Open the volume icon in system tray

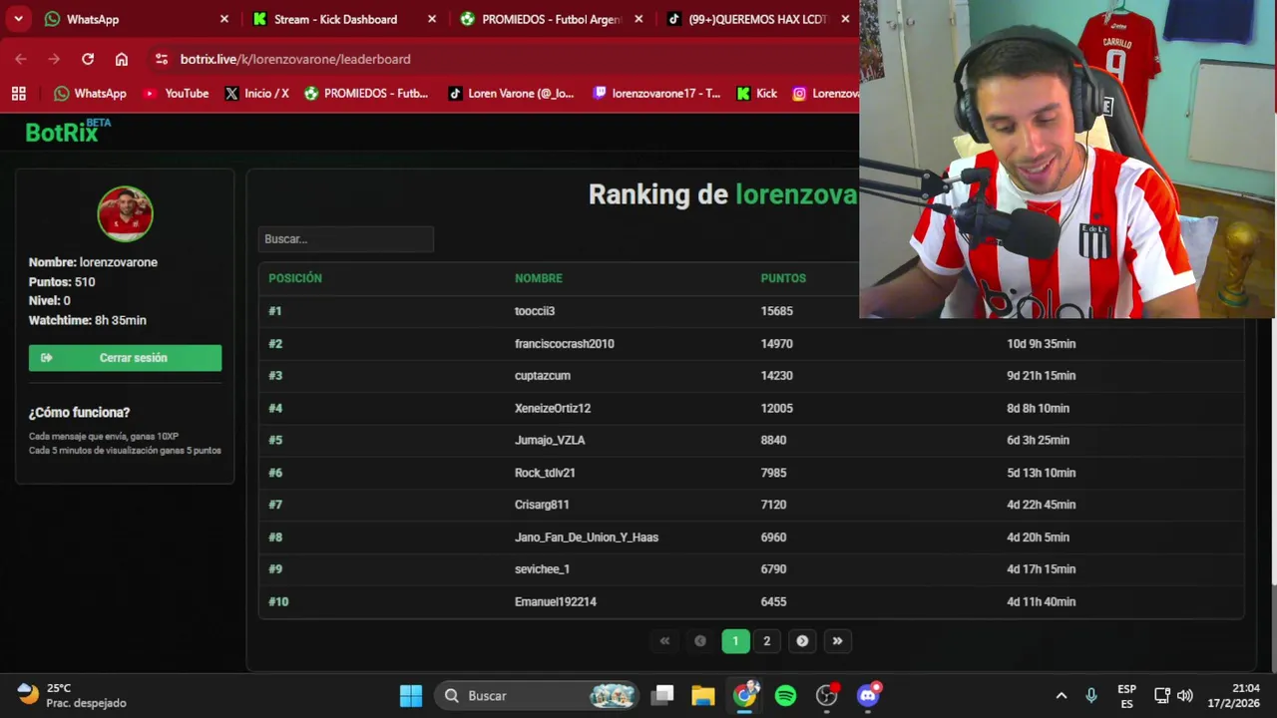click(1185, 696)
